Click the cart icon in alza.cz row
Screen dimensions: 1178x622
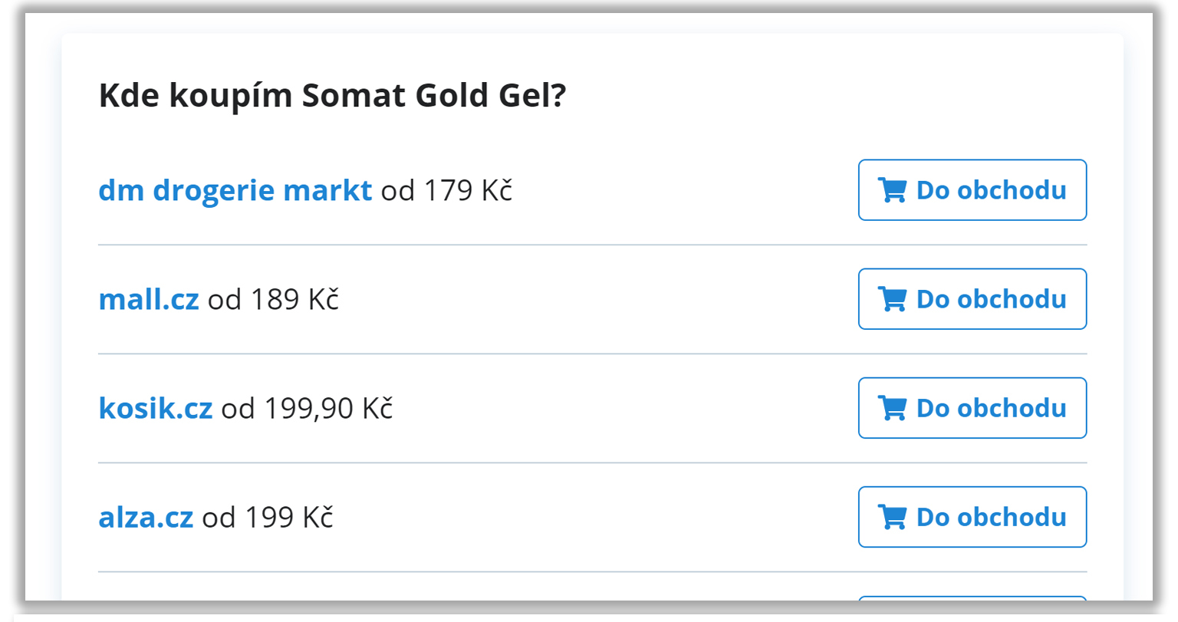[892, 517]
